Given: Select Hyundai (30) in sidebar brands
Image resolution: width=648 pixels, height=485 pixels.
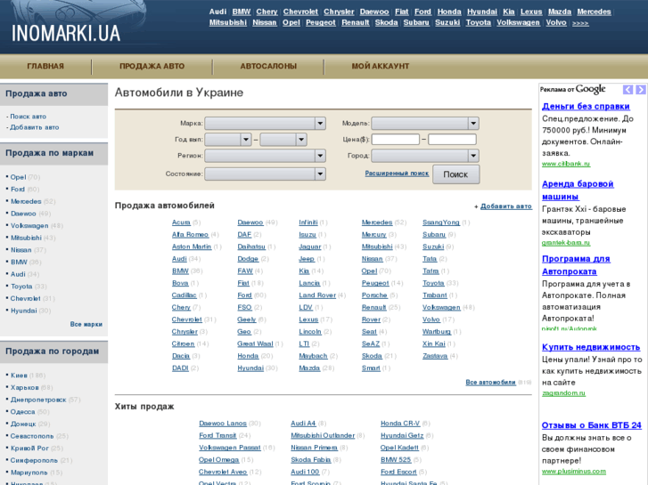Looking at the screenshot, I should click(23, 311).
